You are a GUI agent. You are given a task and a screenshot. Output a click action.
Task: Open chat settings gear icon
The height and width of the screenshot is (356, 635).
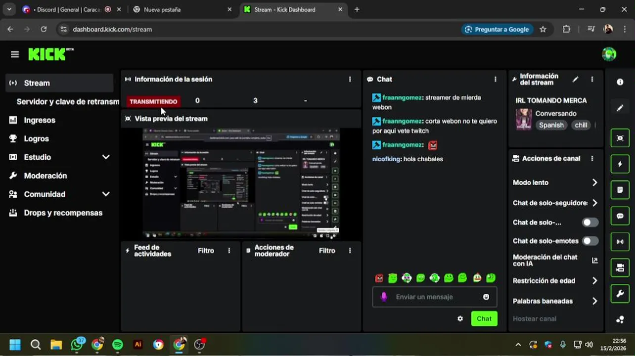[x=460, y=319]
